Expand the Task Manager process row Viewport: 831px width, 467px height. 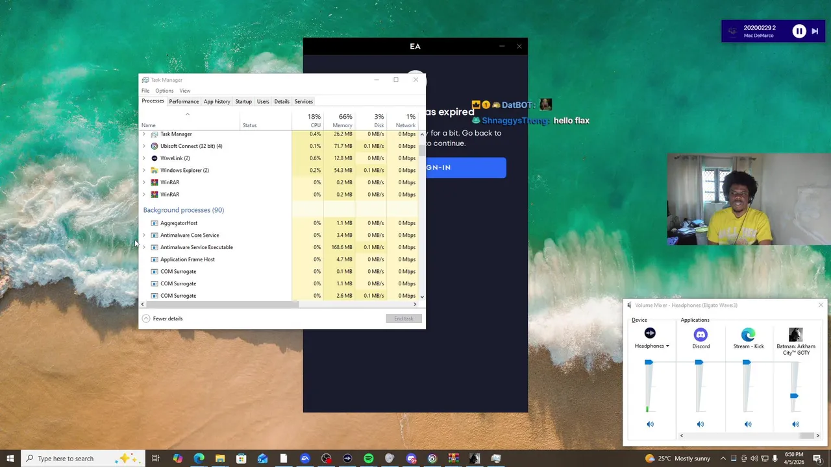coord(144,134)
